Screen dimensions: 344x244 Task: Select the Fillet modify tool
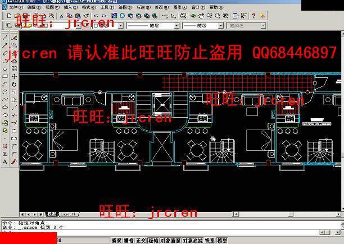click(x=14, y=154)
